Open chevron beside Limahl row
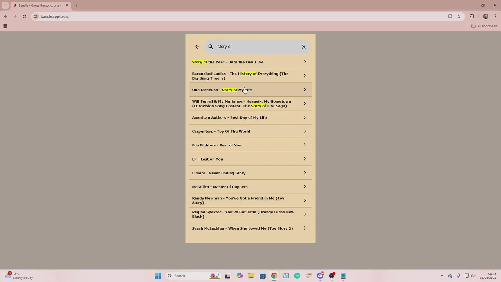The image size is (501, 282). click(305, 173)
